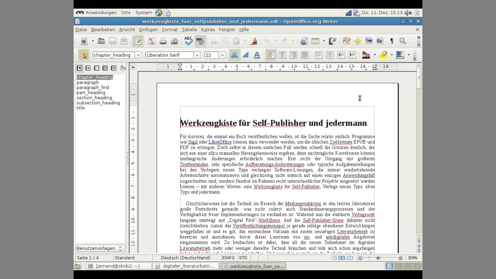This screenshot has width=496, height=279.
Task: Follow the LibreOffice hyperlink in the text
Action: tap(220, 142)
